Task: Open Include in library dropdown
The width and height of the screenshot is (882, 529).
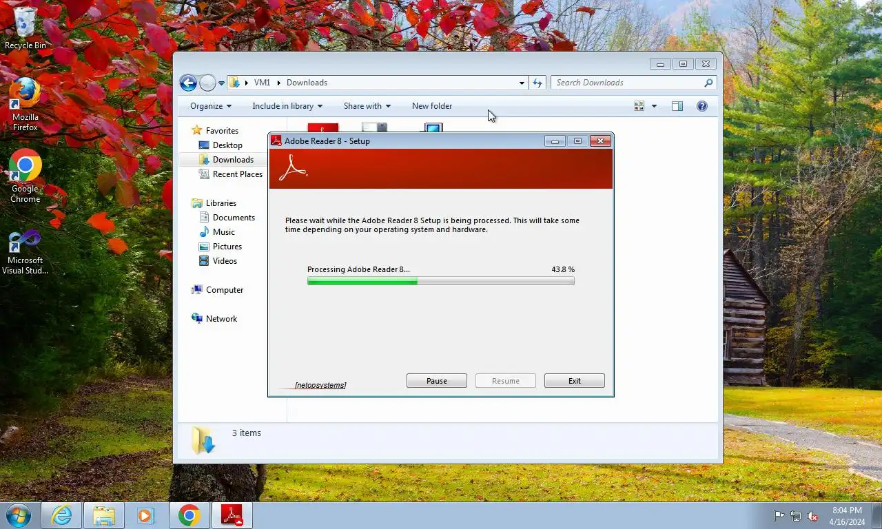Action: (x=287, y=106)
